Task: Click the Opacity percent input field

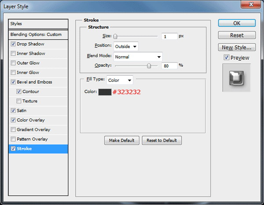Action: coord(169,66)
